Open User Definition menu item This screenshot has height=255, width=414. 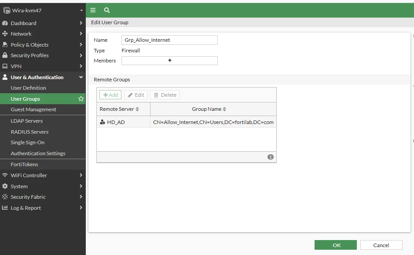[43, 88]
